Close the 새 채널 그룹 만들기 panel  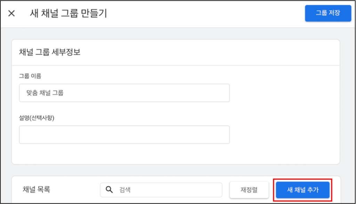click(11, 14)
